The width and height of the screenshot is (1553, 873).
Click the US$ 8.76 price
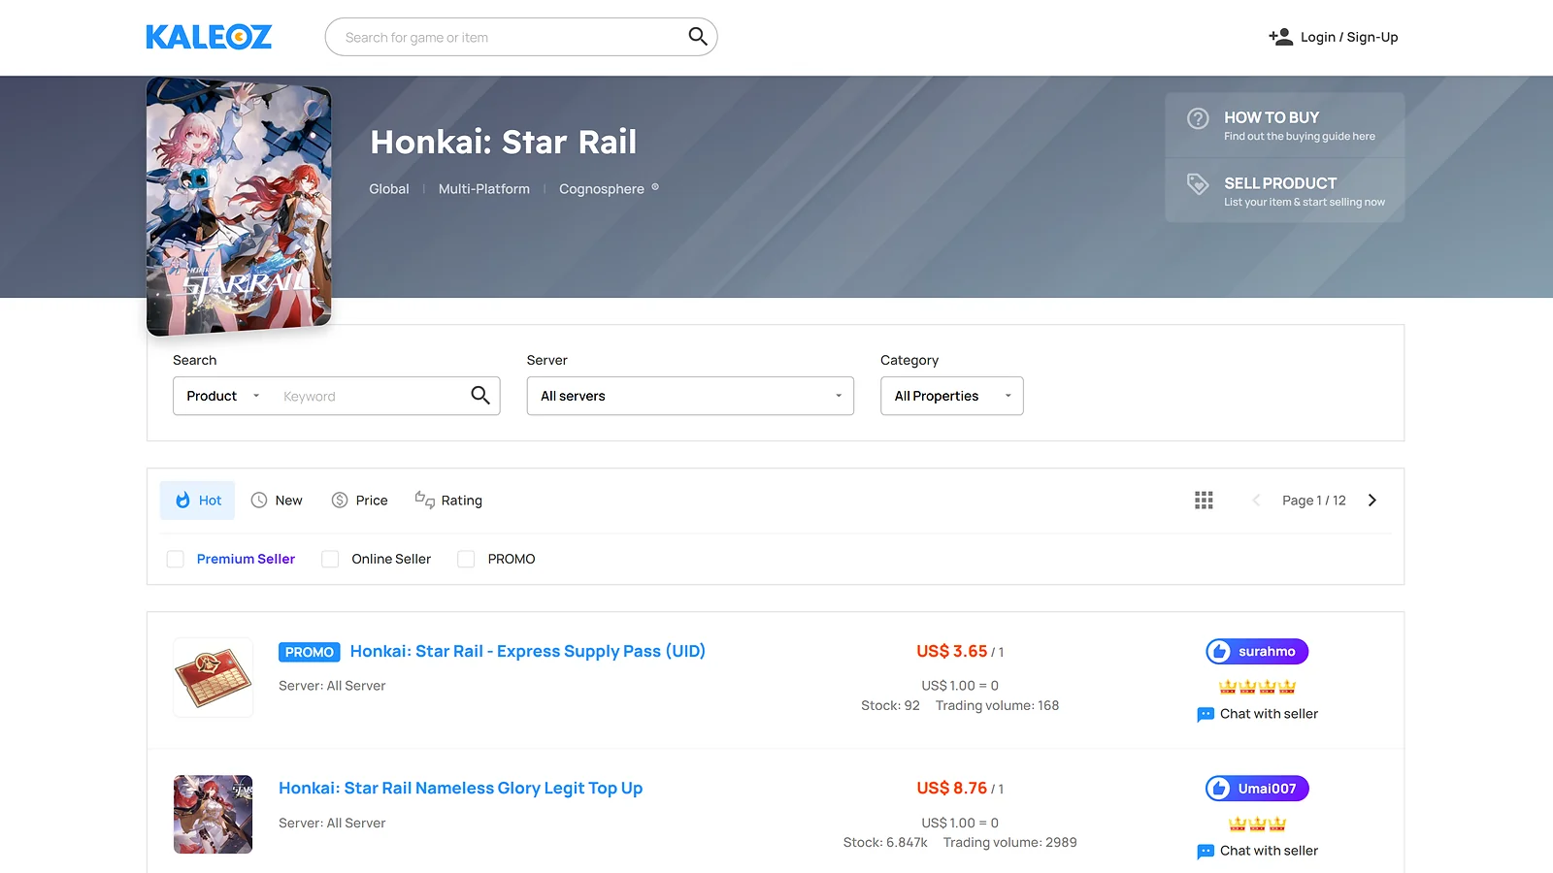point(951,789)
